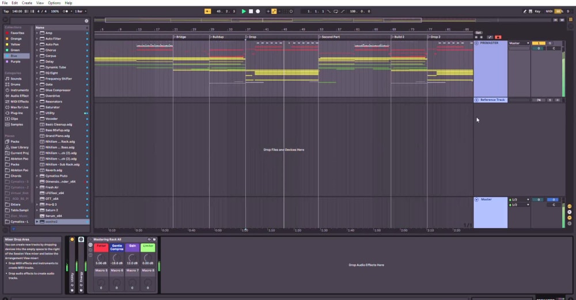Screen dimensions: 576x300
Task: Click the 140.00 tempo field
Action: (x=17, y=12)
